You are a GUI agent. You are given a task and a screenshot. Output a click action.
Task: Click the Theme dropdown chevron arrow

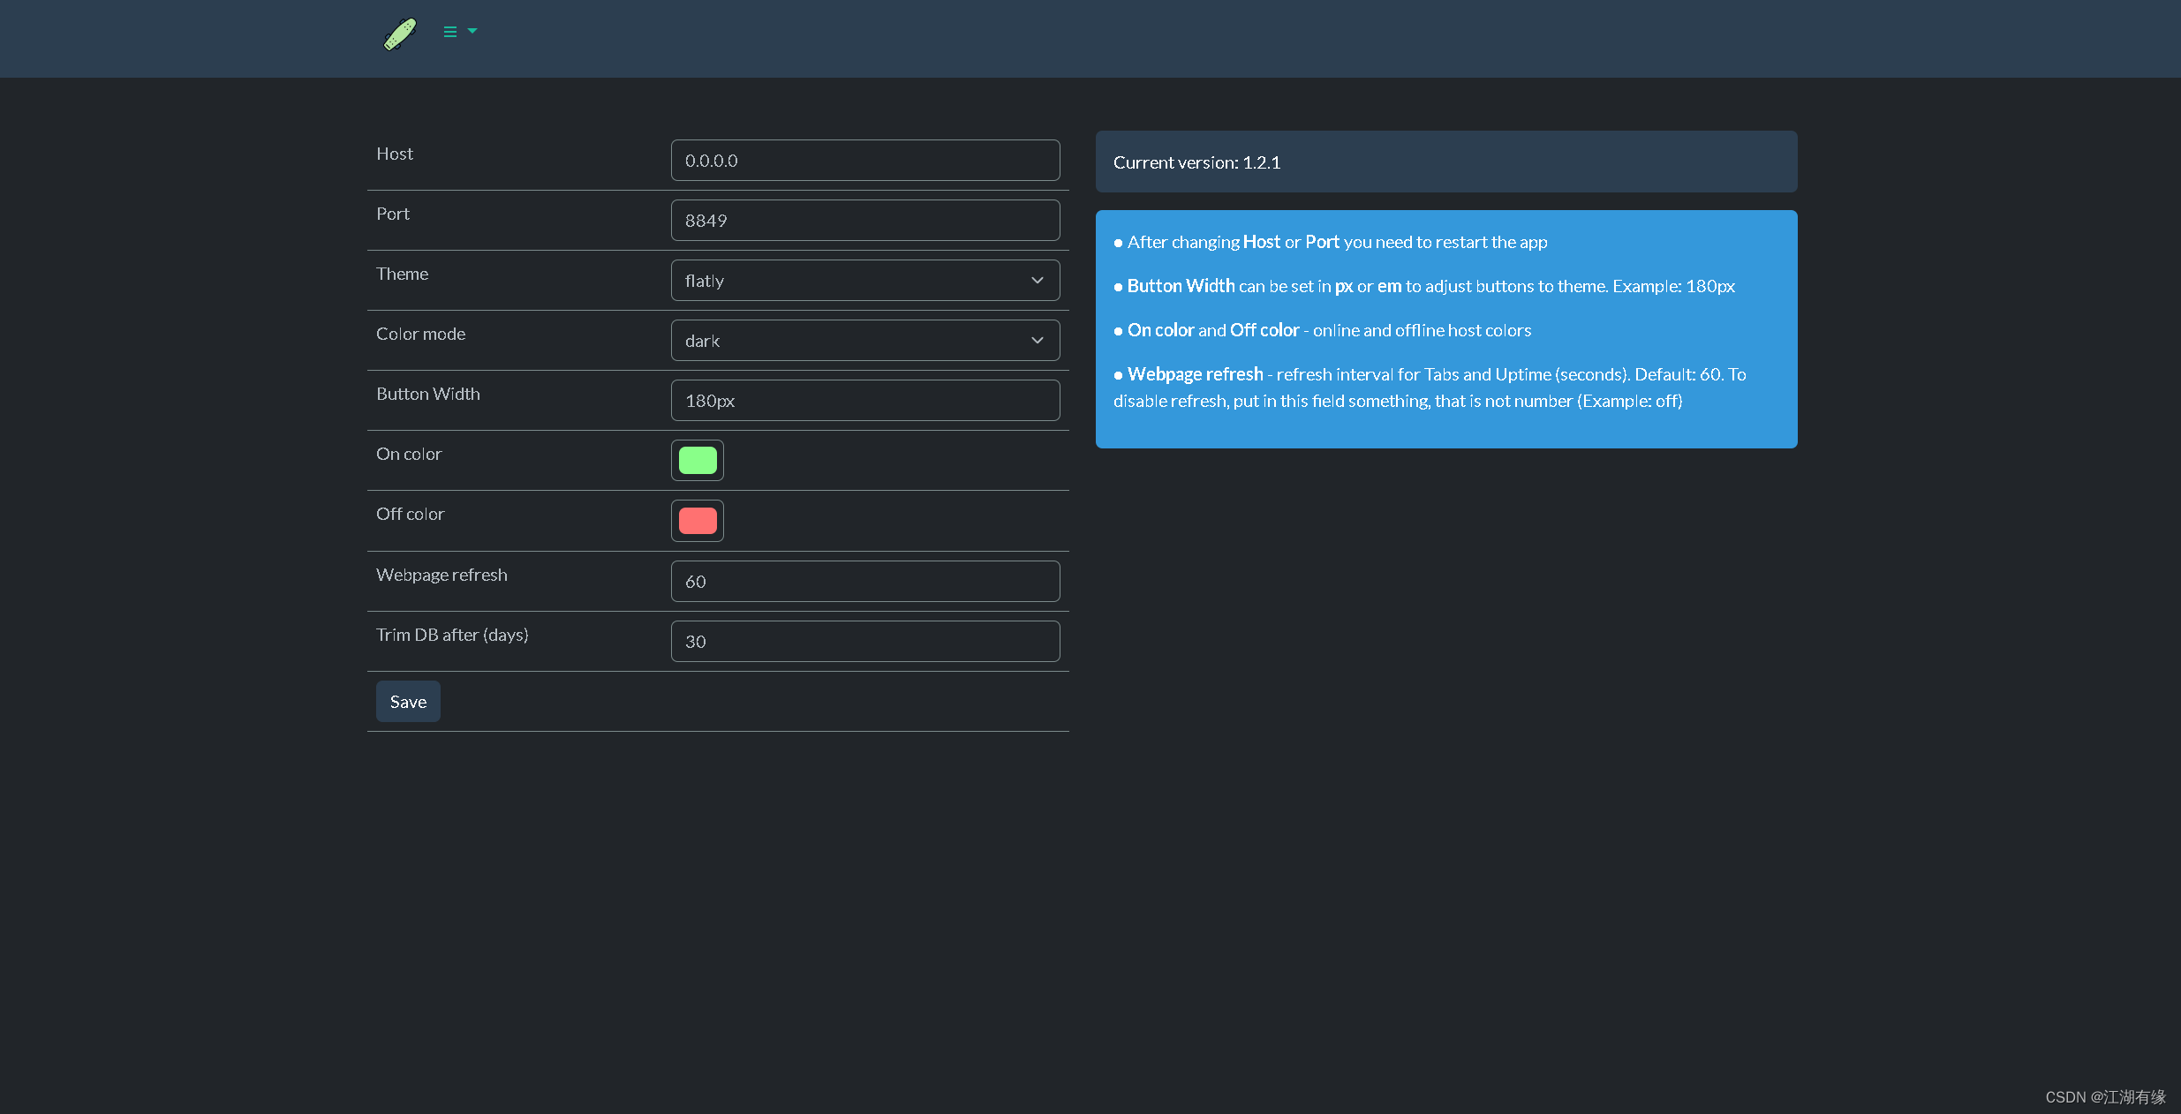coord(1038,281)
